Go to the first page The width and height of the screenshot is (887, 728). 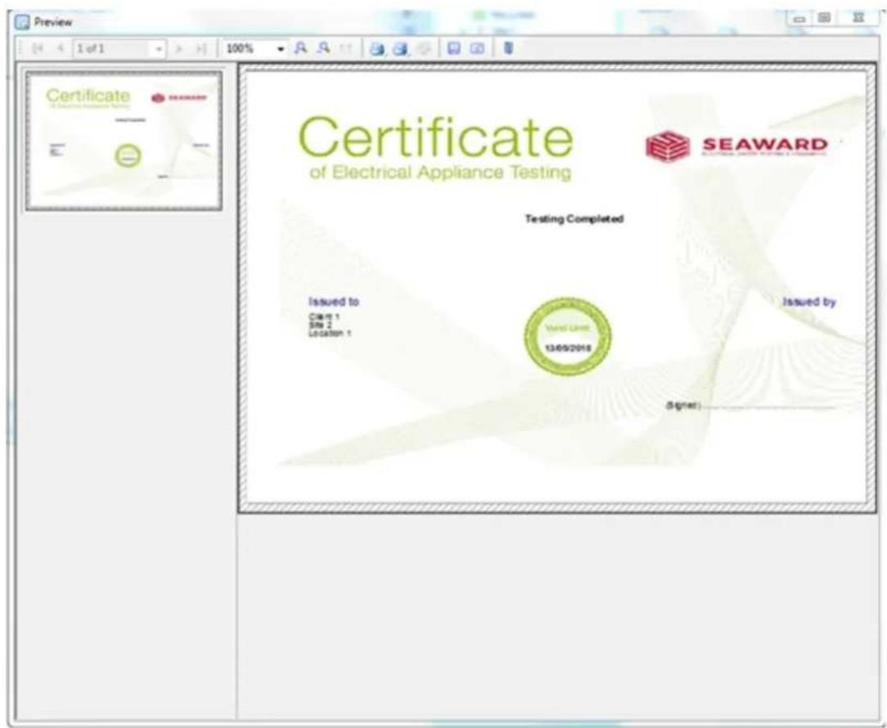click(38, 48)
